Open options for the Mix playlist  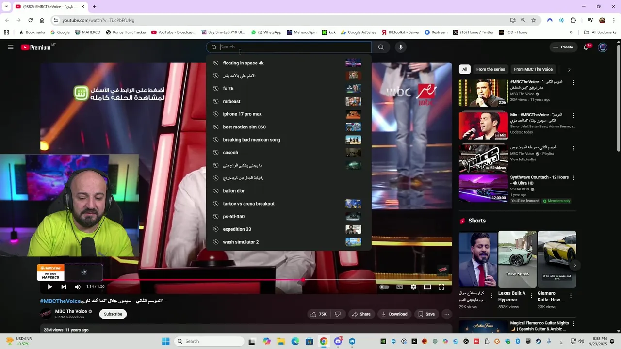[x=573, y=116]
